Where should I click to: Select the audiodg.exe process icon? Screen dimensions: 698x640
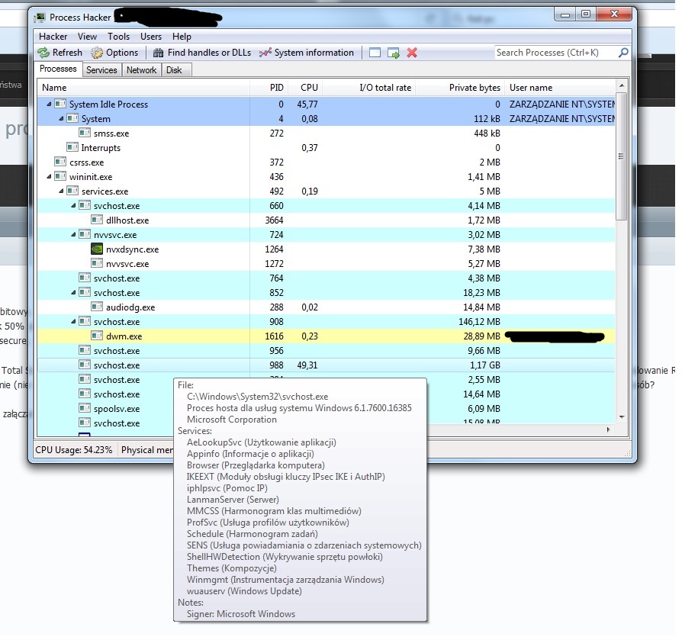point(97,307)
